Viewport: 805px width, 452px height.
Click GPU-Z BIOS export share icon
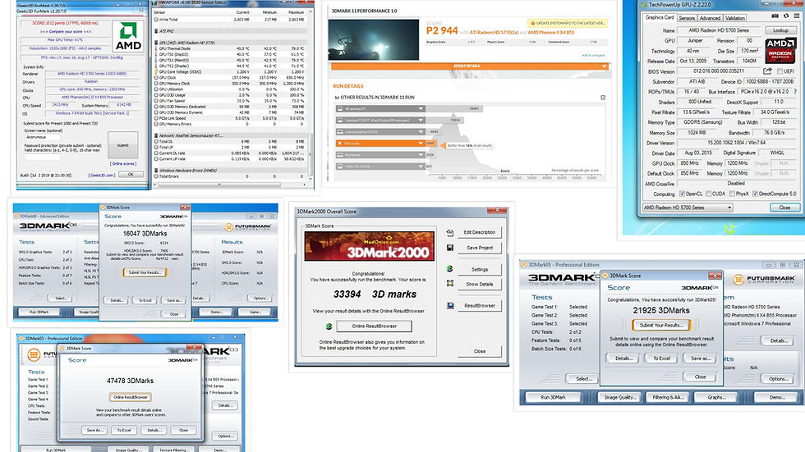[x=767, y=71]
